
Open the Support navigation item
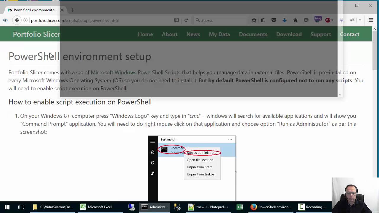point(321,34)
